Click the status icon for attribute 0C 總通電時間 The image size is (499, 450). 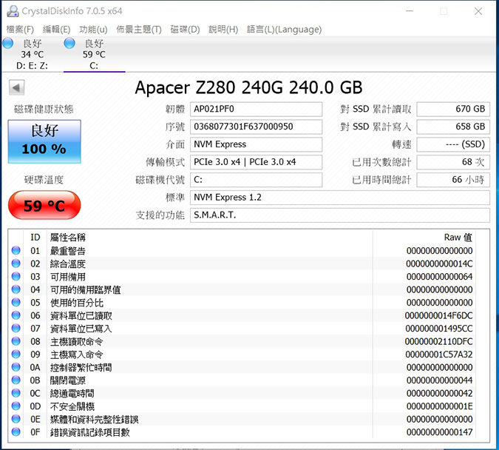pyautogui.click(x=16, y=393)
